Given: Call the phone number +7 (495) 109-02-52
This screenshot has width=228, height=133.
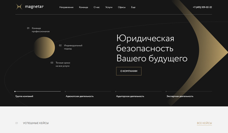Looking at the screenshot, I should click(202, 7).
